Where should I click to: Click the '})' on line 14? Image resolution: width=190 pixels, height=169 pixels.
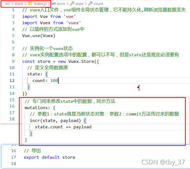[x=25, y=94]
